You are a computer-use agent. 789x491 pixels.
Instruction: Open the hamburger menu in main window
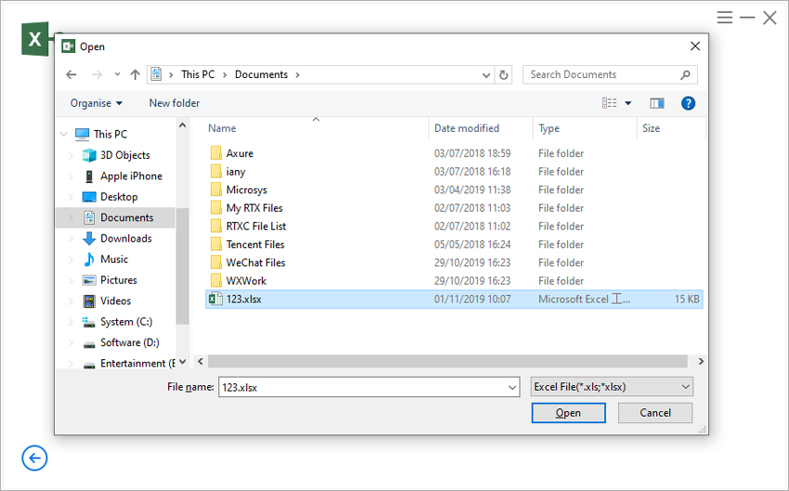[725, 18]
